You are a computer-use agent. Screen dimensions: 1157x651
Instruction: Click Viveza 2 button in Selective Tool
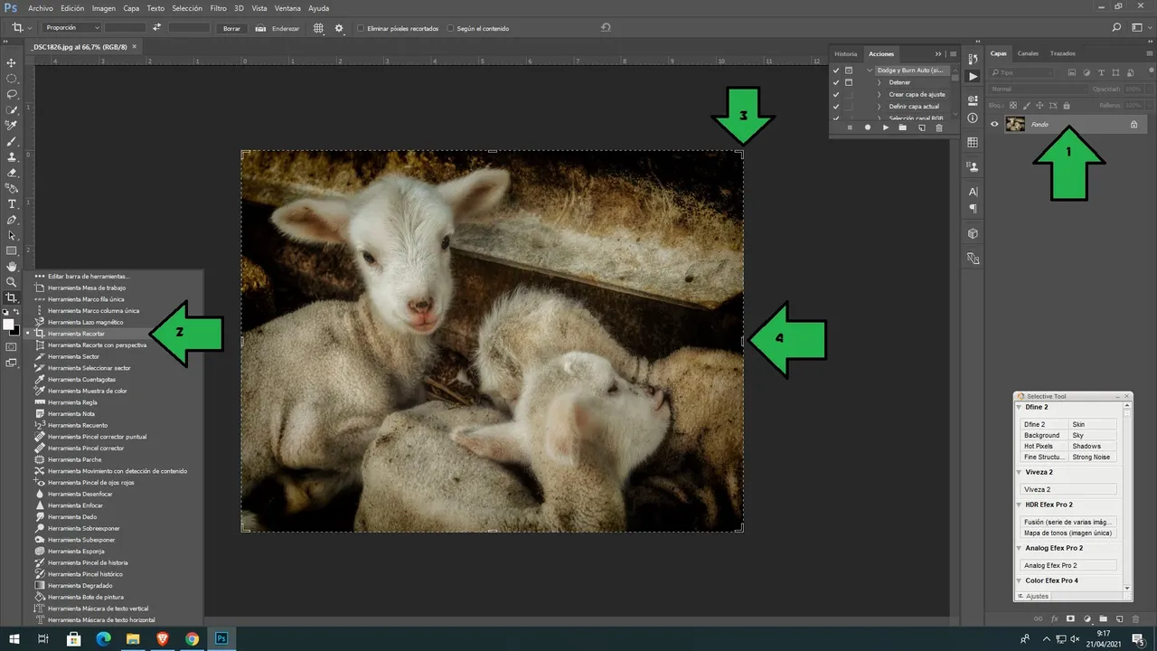point(1068,489)
